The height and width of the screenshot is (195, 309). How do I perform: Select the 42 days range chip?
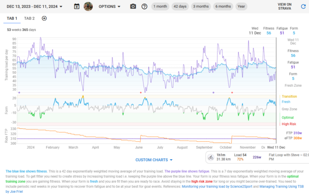tap(180, 7)
